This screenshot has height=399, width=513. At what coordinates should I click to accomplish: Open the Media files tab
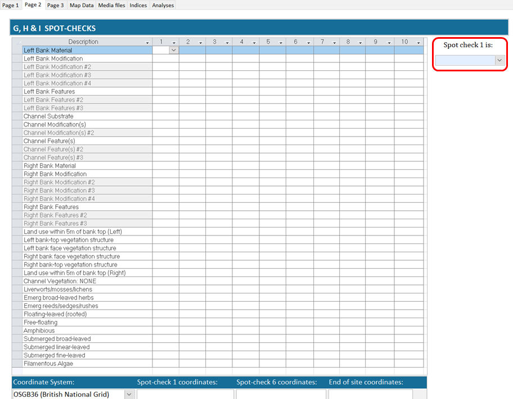click(112, 5)
